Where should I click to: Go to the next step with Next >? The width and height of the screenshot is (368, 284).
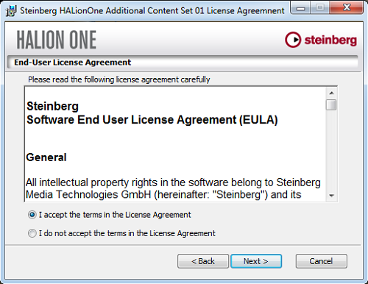(x=256, y=261)
